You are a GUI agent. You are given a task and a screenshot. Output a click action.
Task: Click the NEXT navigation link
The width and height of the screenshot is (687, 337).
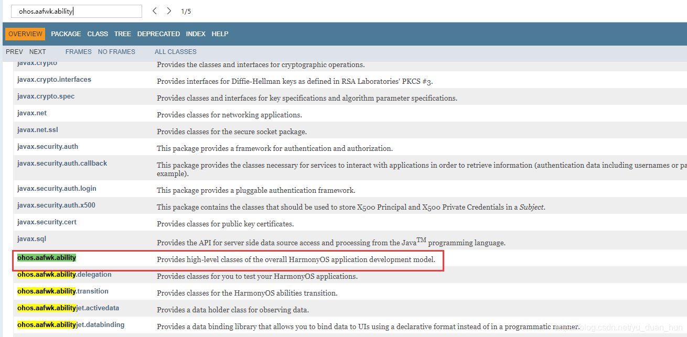[x=38, y=52]
